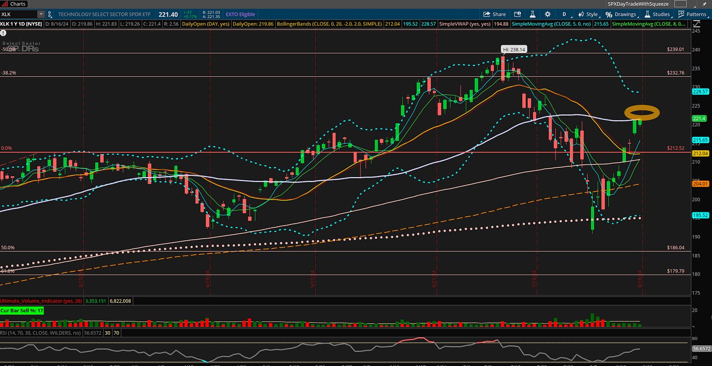Click the $212.52 level label
The image size is (712, 366).
pyautogui.click(x=675, y=148)
